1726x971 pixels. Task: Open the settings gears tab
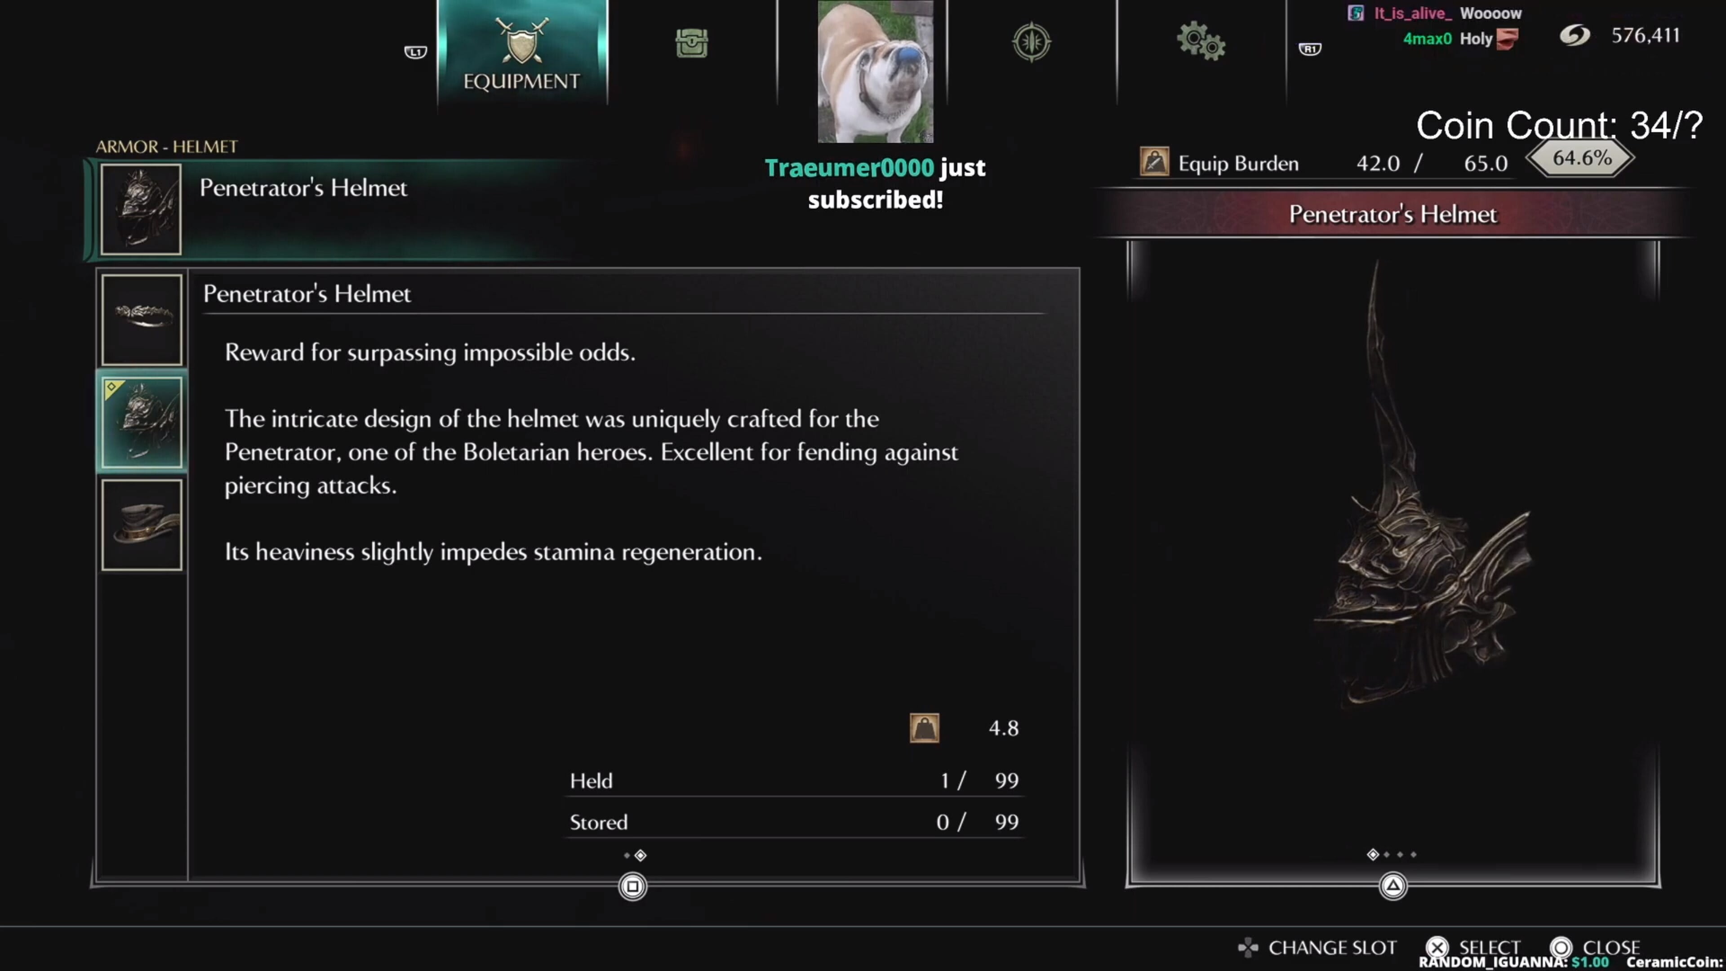1201,41
